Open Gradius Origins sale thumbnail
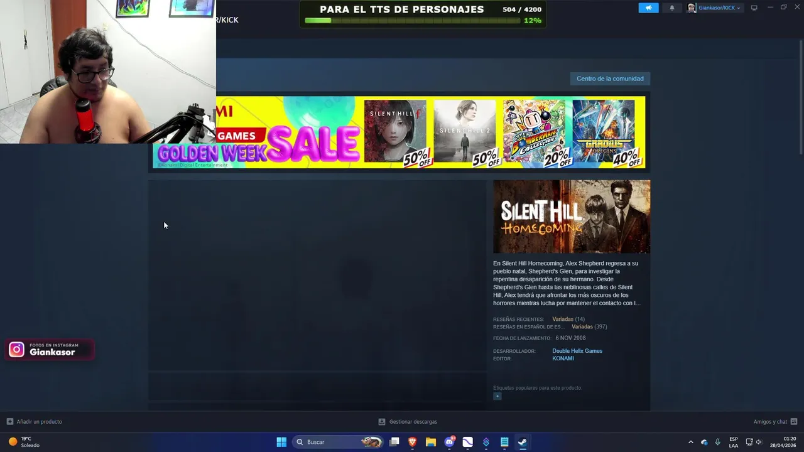The width and height of the screenshot is (804, 452). (x=604, y=131)
